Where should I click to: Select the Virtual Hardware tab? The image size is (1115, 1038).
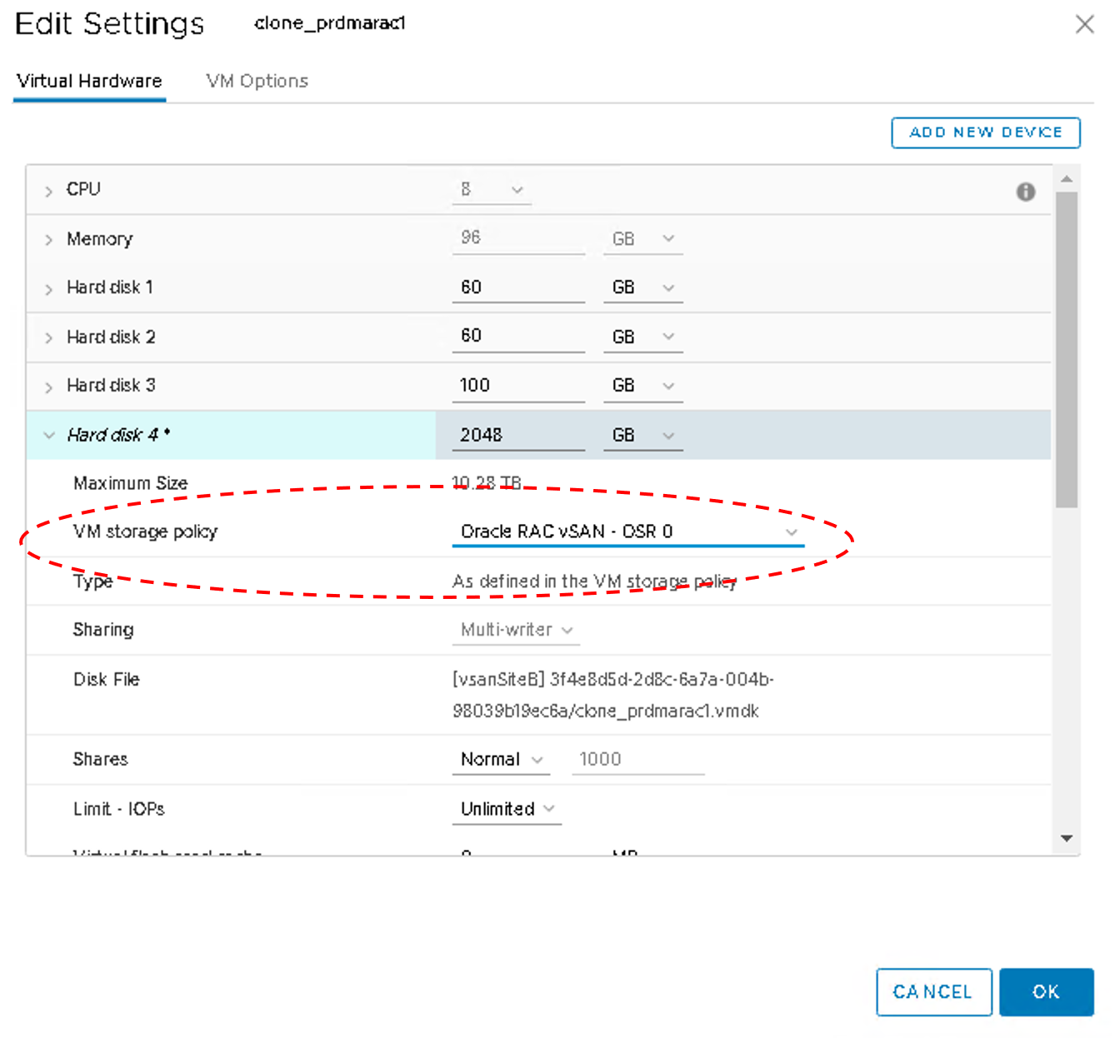coord(89,81)
